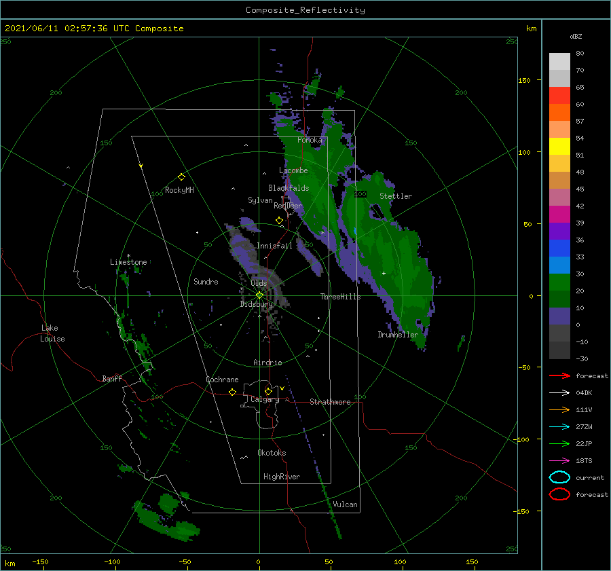This screenshot has width=611, height=571.
Task: Click the 54 dBZ yellow color swatch
Action: 559,147
